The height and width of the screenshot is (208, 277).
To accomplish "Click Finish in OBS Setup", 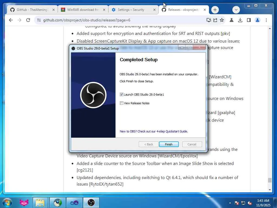I will point(169,144).
